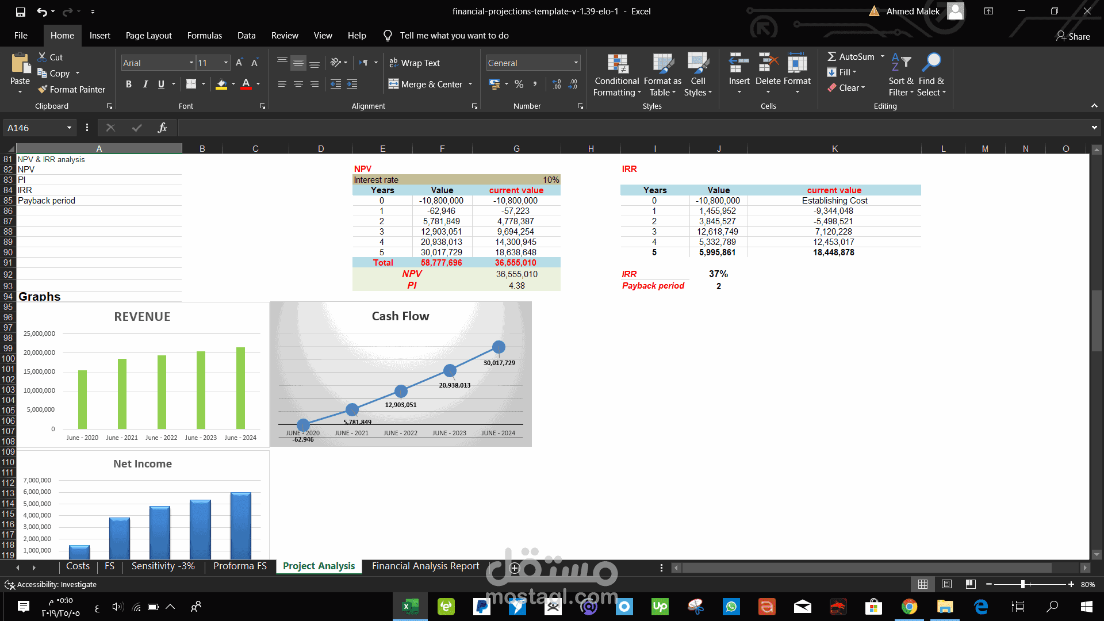
Task: Click the Share button
Action: tap(1073, 36)
